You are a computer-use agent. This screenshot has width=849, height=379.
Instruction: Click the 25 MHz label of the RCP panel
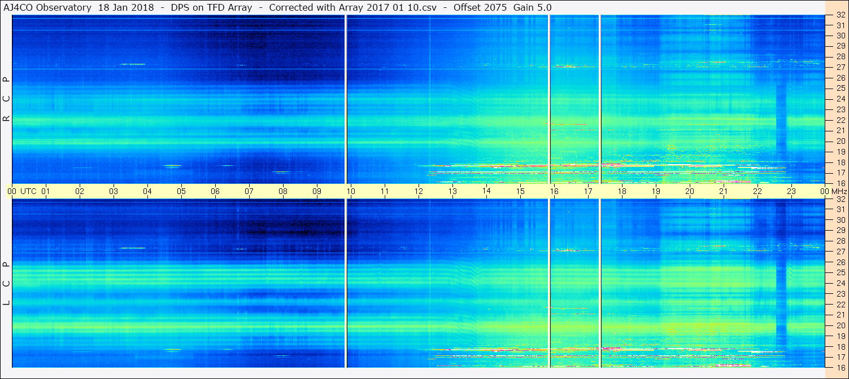click(840, 88)
